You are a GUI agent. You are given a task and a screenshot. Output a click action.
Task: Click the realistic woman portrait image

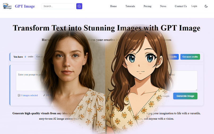71,81
